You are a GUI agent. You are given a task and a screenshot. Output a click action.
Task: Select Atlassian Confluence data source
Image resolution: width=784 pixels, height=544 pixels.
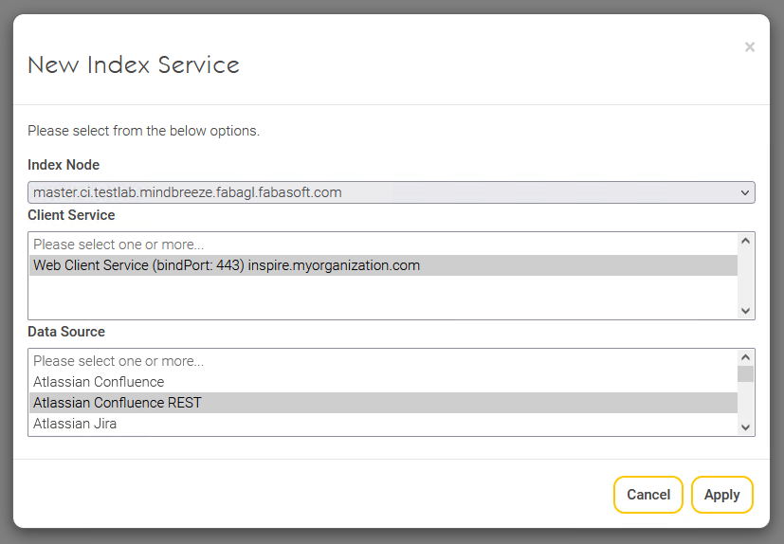(x=99, y=382)
